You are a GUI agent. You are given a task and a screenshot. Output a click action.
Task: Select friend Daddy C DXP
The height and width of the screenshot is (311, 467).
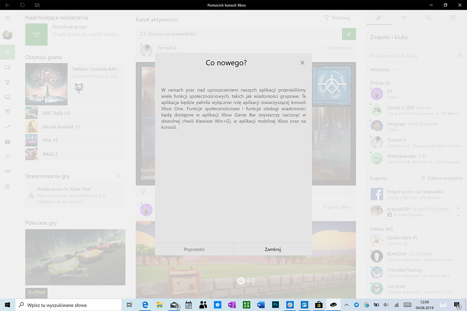coord(416,110)
